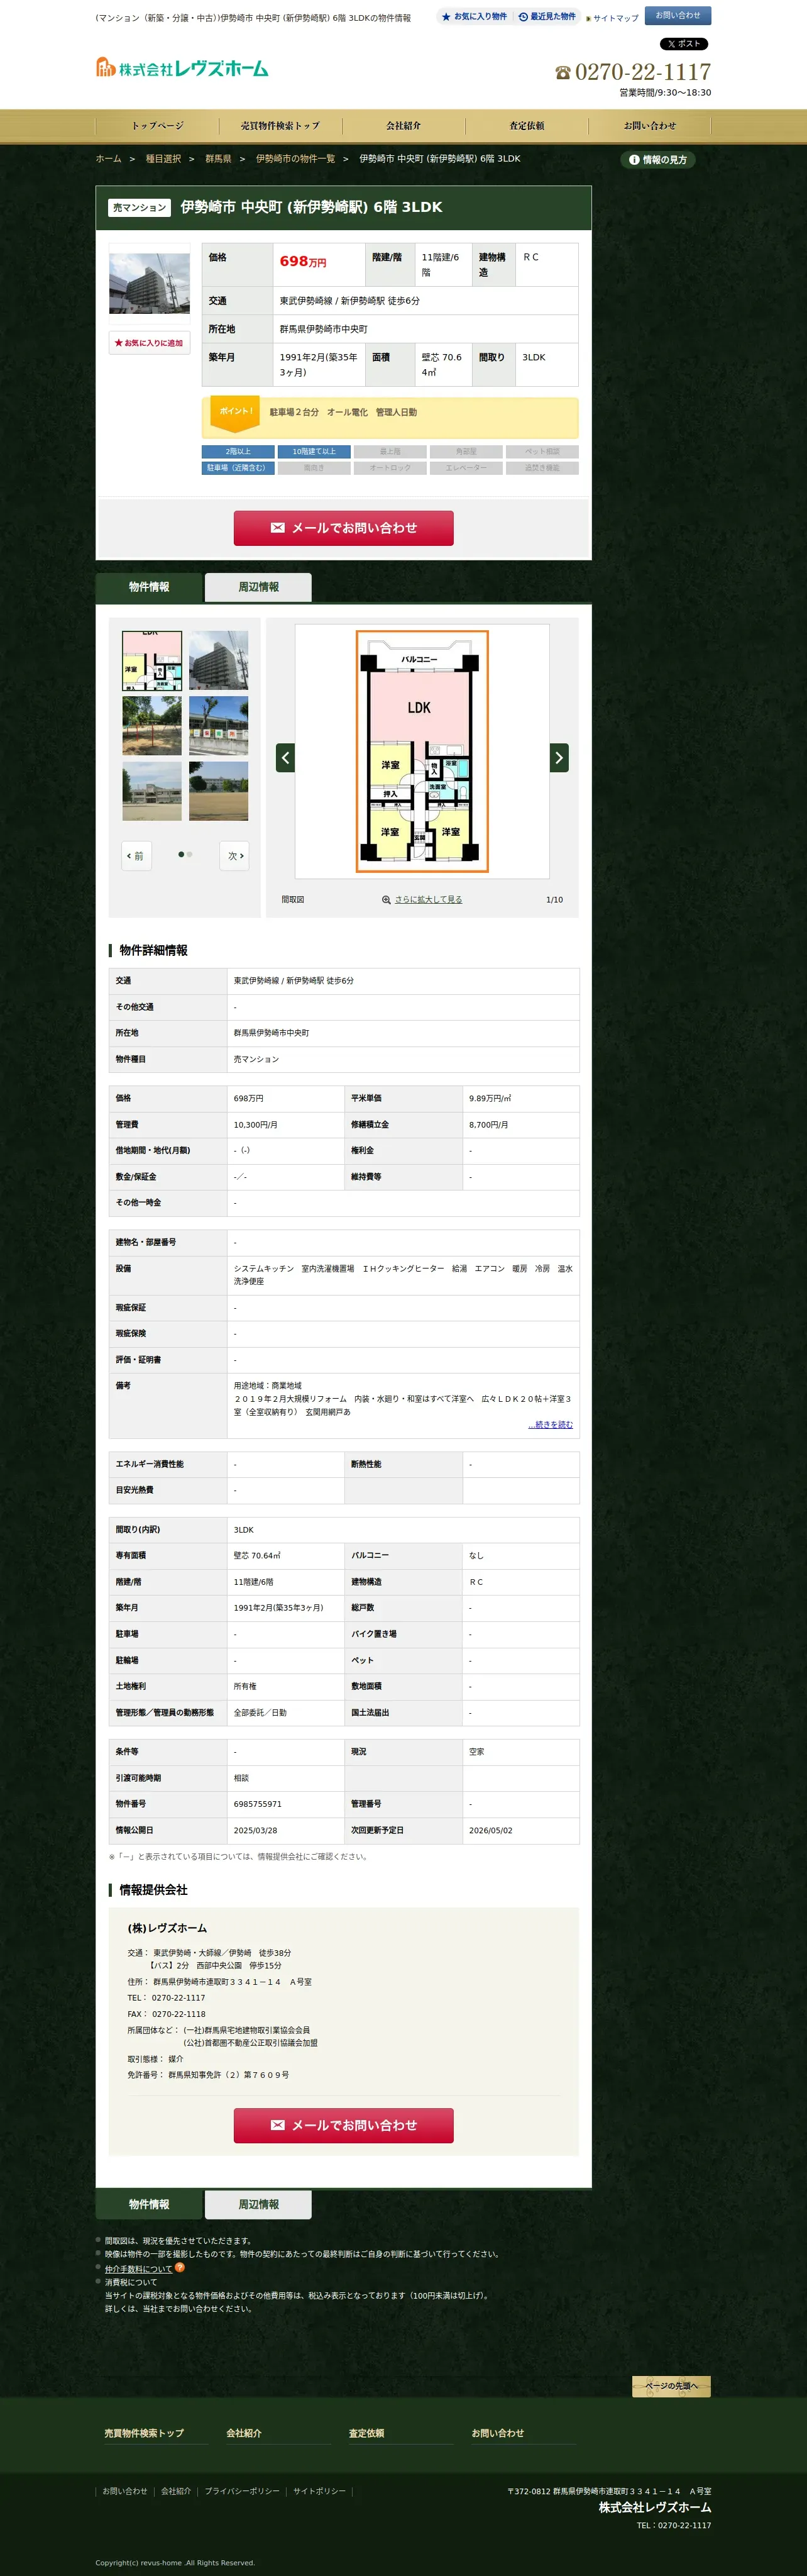This screenshot has height=2576, width=807.
Task: Click the 売マンション badge in the title bar
Action: (140, 208)
